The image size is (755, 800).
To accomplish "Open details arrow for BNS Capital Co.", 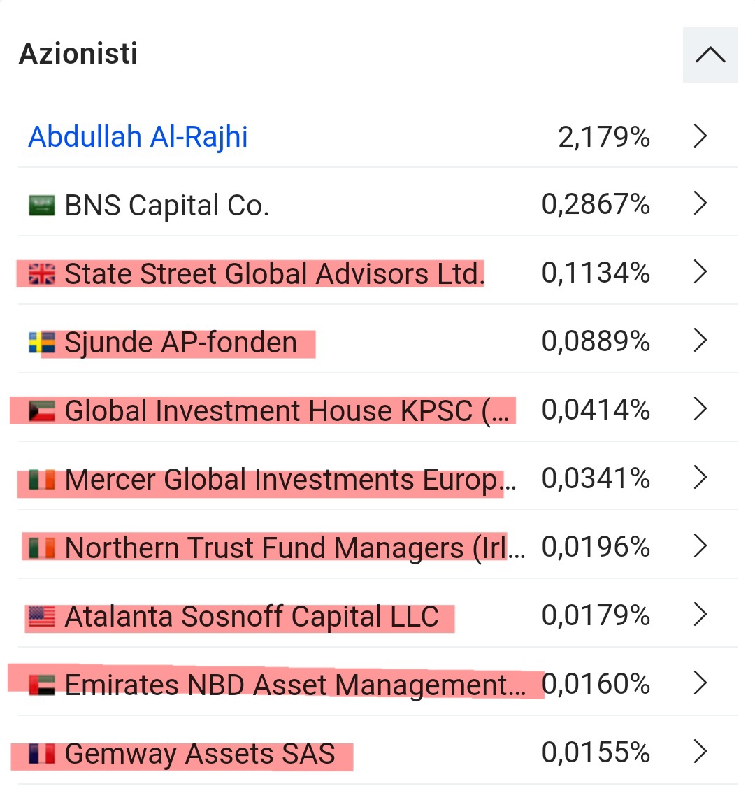I will (700, 204).
